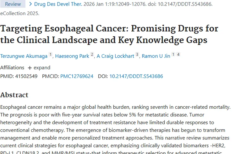This screenshot has width=232, height=154.
Task: Open author Terzungwe Akumaga's link
Action: point(24,56)
